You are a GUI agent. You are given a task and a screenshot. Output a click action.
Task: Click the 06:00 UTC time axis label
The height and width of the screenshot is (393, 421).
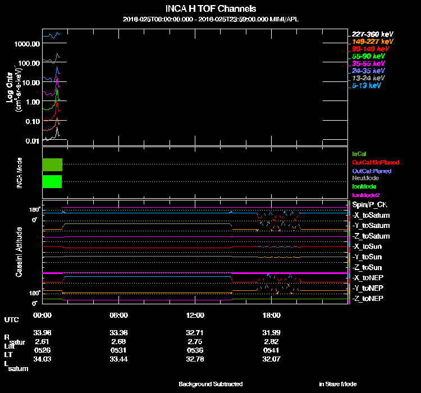pos(119,316)
